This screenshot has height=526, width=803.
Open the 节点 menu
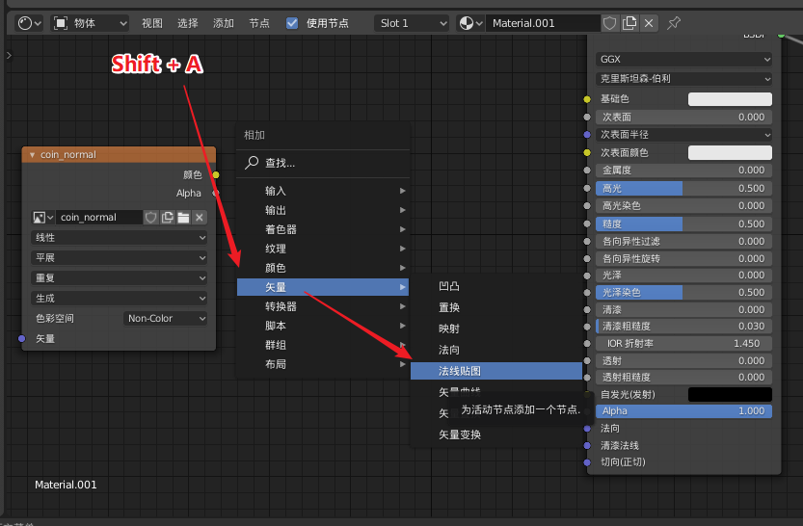pyautogui.click(x=259, y=23)
